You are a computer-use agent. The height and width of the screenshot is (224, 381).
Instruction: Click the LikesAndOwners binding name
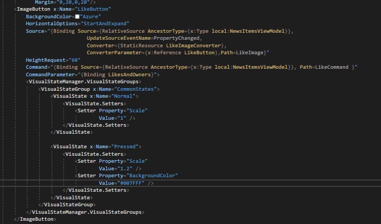130,75
